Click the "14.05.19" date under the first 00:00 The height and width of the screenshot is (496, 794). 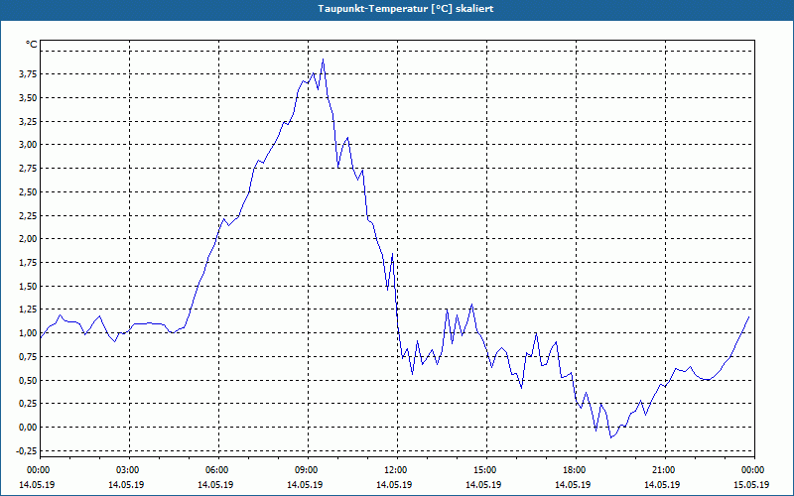[x=37, y=484]
